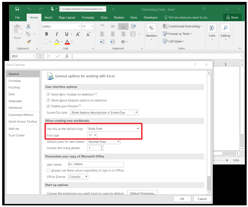248x207 pixels.
Task: Check Always use these values checkbox
Action: tap(48, 170)
